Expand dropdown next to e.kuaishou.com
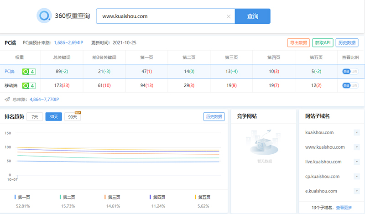 click(x=357, y=191)
